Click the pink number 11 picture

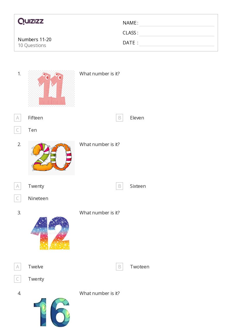point(51,88)
